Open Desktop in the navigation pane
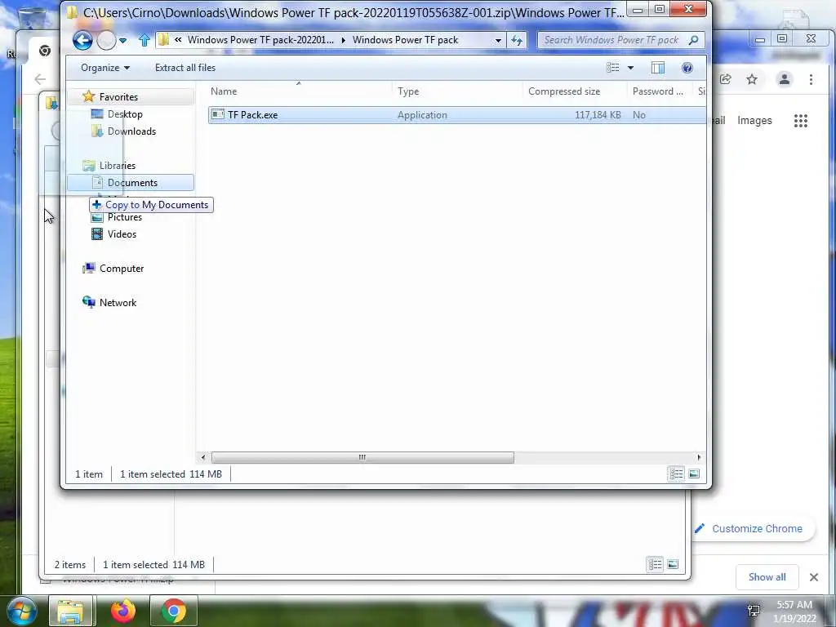Viewport: 836px width, 627px height. (125, 114)
